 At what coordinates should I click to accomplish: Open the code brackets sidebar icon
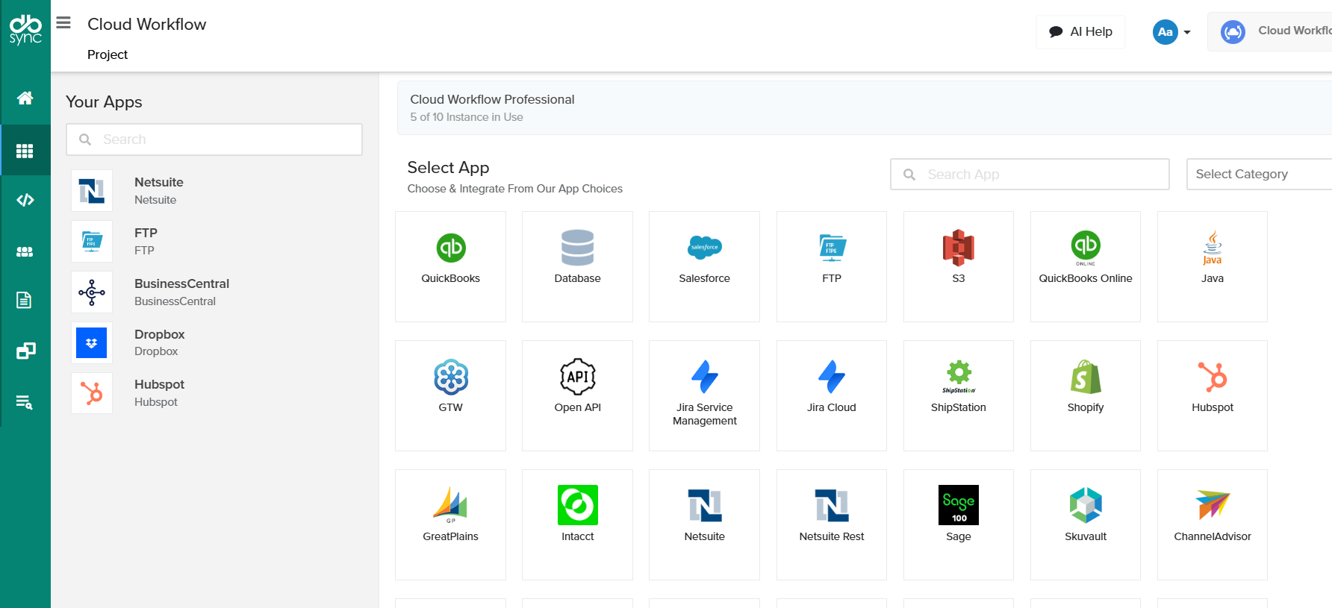click(25, 200)
